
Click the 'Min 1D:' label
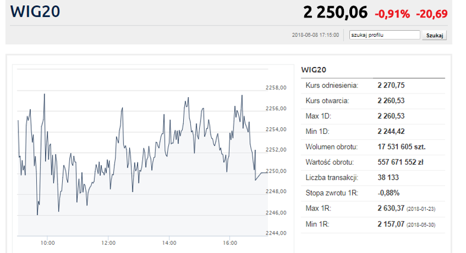tap(317, 132)
